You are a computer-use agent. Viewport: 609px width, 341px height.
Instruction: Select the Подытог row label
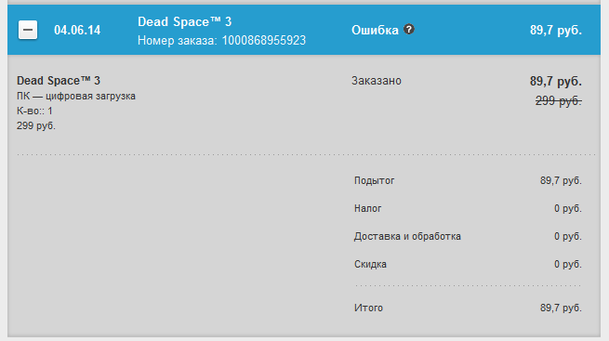pyautogui.click(x=375, y=181)
